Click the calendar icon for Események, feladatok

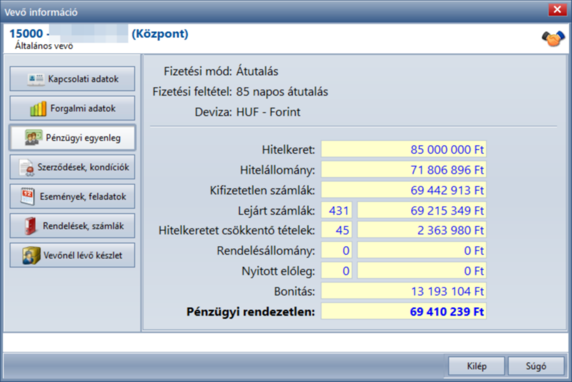28,196
